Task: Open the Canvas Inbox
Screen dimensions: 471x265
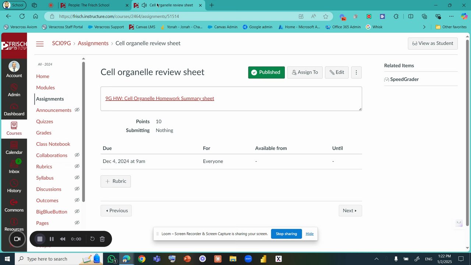Action: click(x=14, y=167)
